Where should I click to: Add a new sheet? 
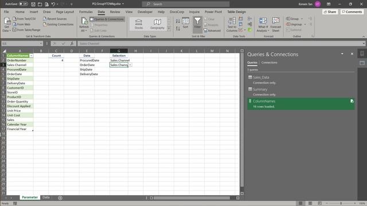click(60, 198)
